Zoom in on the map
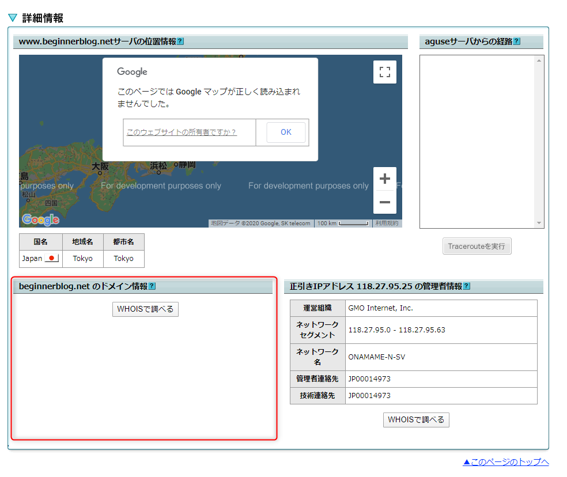 pos(385,179)
